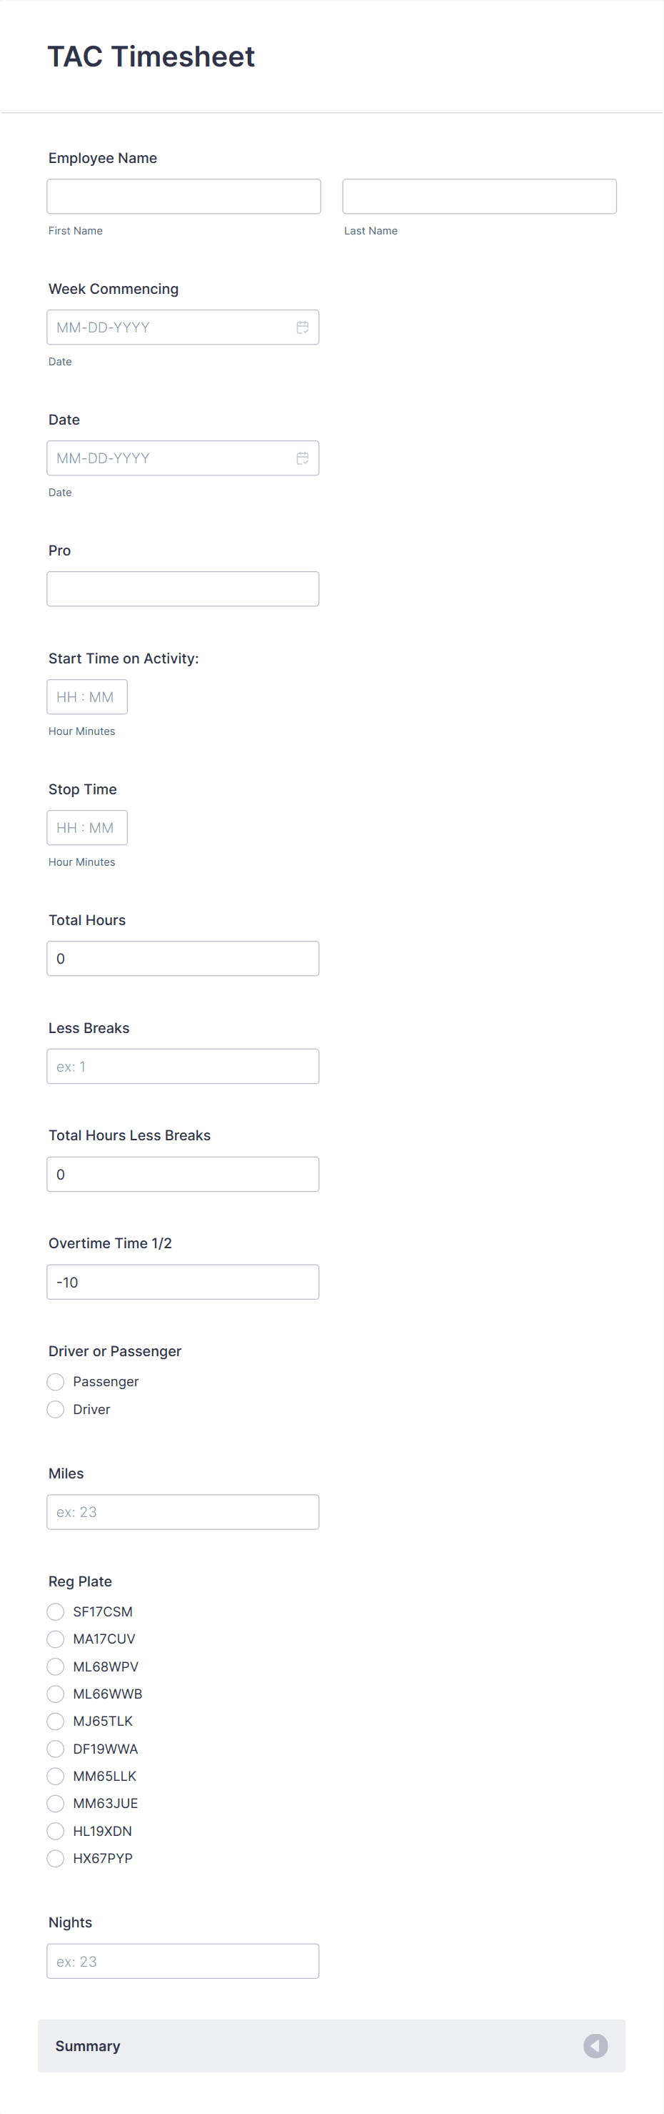Open calendar icon in the Date field
Viewport: 664px width, 2114px height.
tap(303, 458)
